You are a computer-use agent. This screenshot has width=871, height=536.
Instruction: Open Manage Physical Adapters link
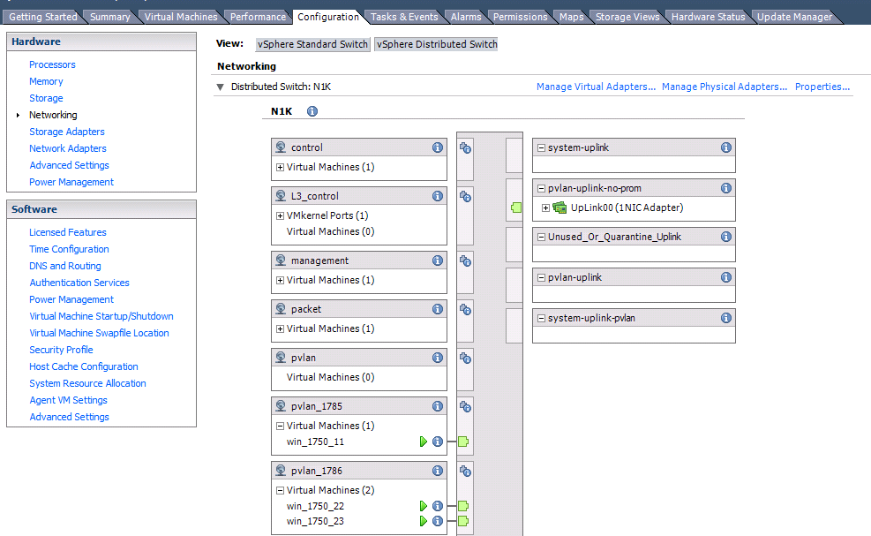(x=725, y=87)
